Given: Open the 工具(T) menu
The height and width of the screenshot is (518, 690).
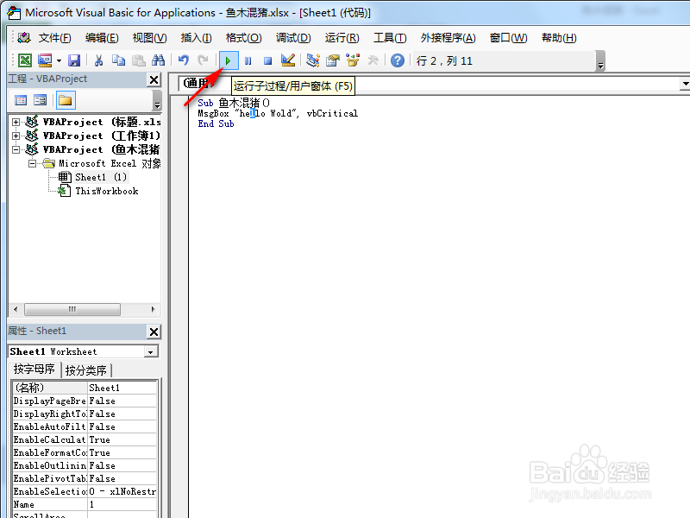Looking at the screenshot, I should click(x=390, y=38).
